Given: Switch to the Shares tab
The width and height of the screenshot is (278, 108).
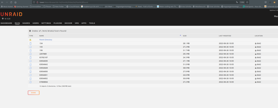Looking at the screenshot, I should coord(26,23).
